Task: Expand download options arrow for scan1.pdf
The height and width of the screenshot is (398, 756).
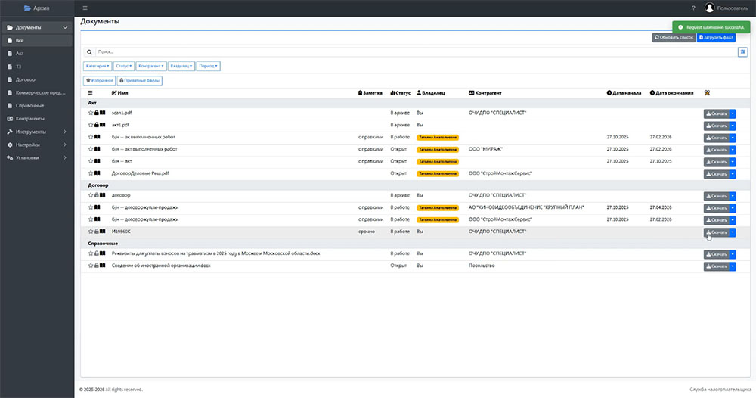Action: point(733,113)
